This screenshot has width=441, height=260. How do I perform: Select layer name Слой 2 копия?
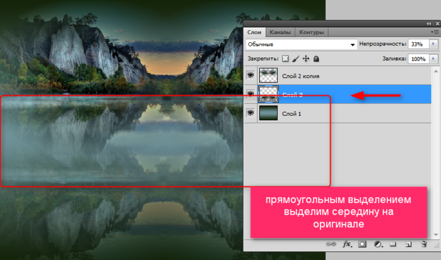point(301,76)
